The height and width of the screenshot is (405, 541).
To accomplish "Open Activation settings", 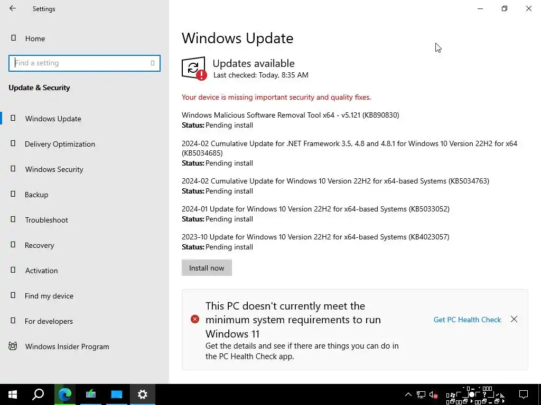I will (41, 271).
